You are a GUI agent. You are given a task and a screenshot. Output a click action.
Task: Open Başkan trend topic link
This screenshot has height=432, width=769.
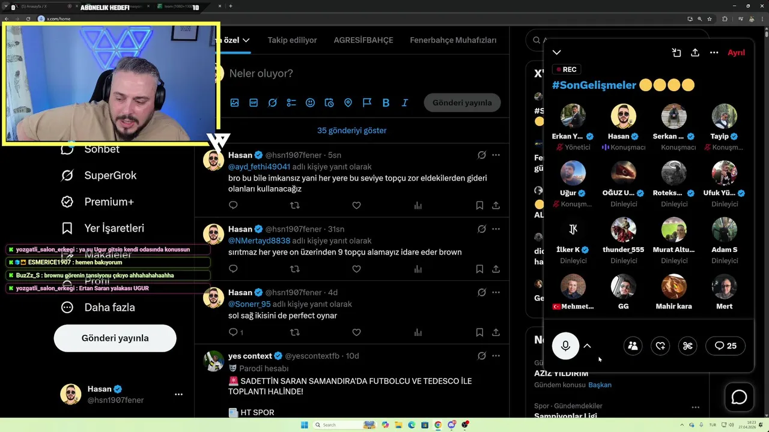coord(600,385)
